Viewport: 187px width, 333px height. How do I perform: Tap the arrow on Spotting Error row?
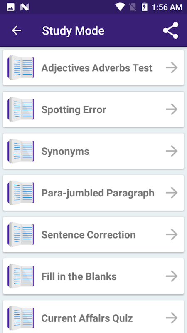[172, 109]
